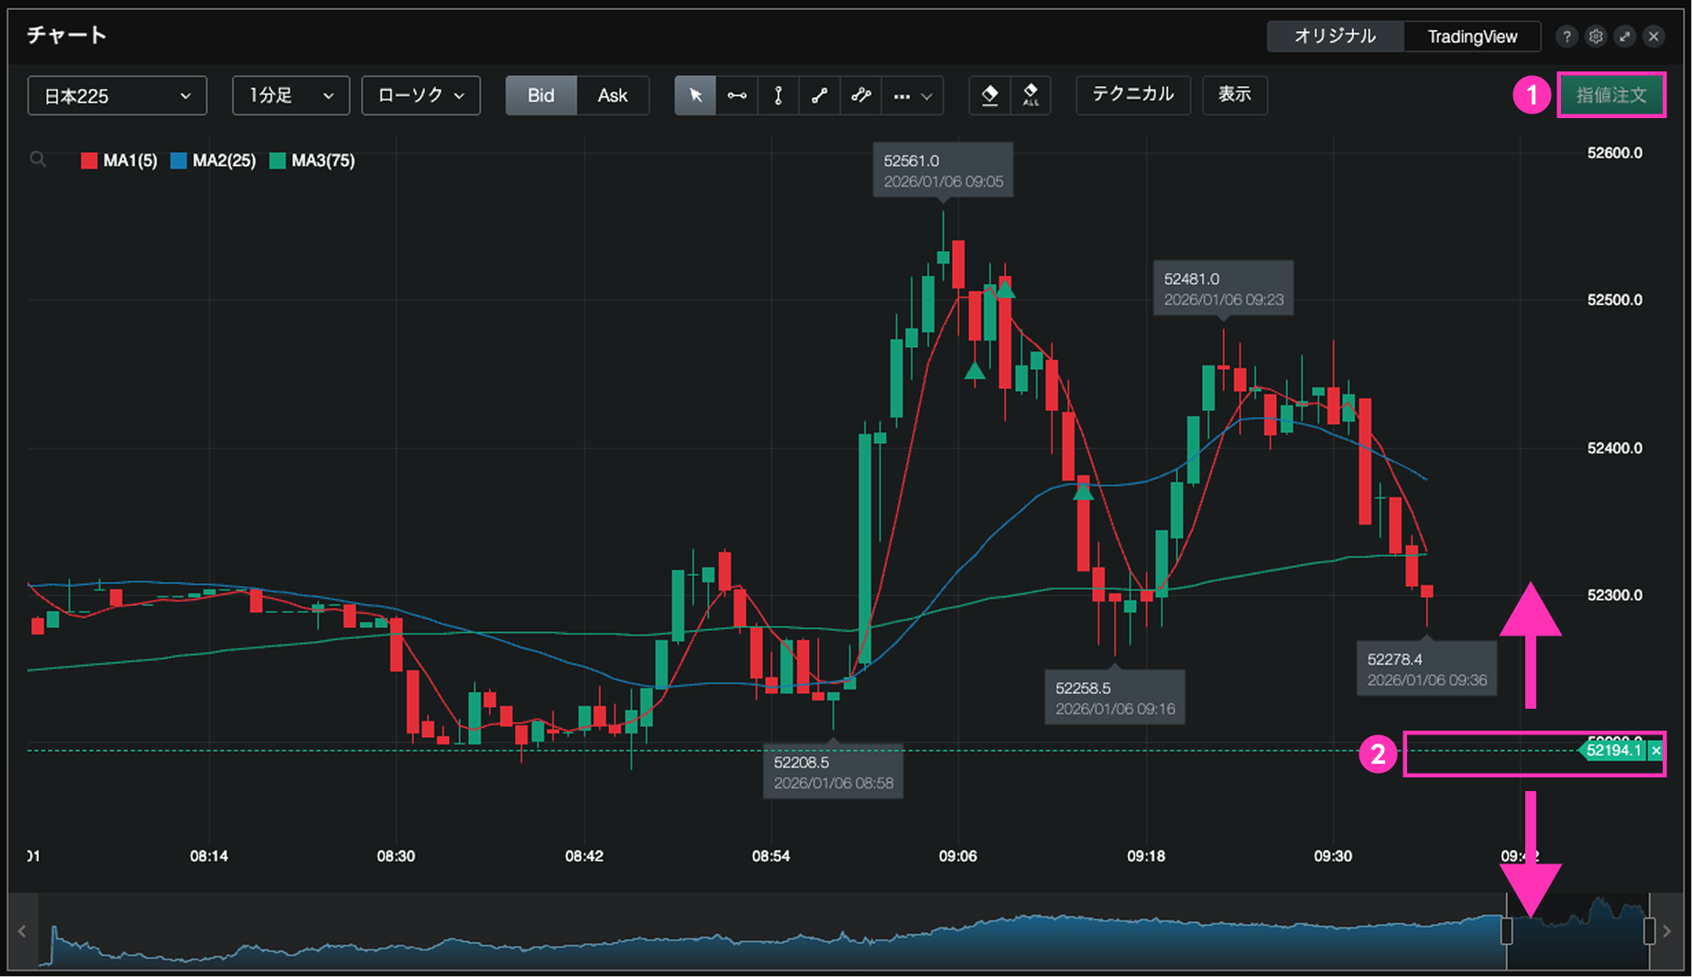Select the cursor pointer tool
Viewport: 1692px width, 977px height.
click(x=695, y=95)
